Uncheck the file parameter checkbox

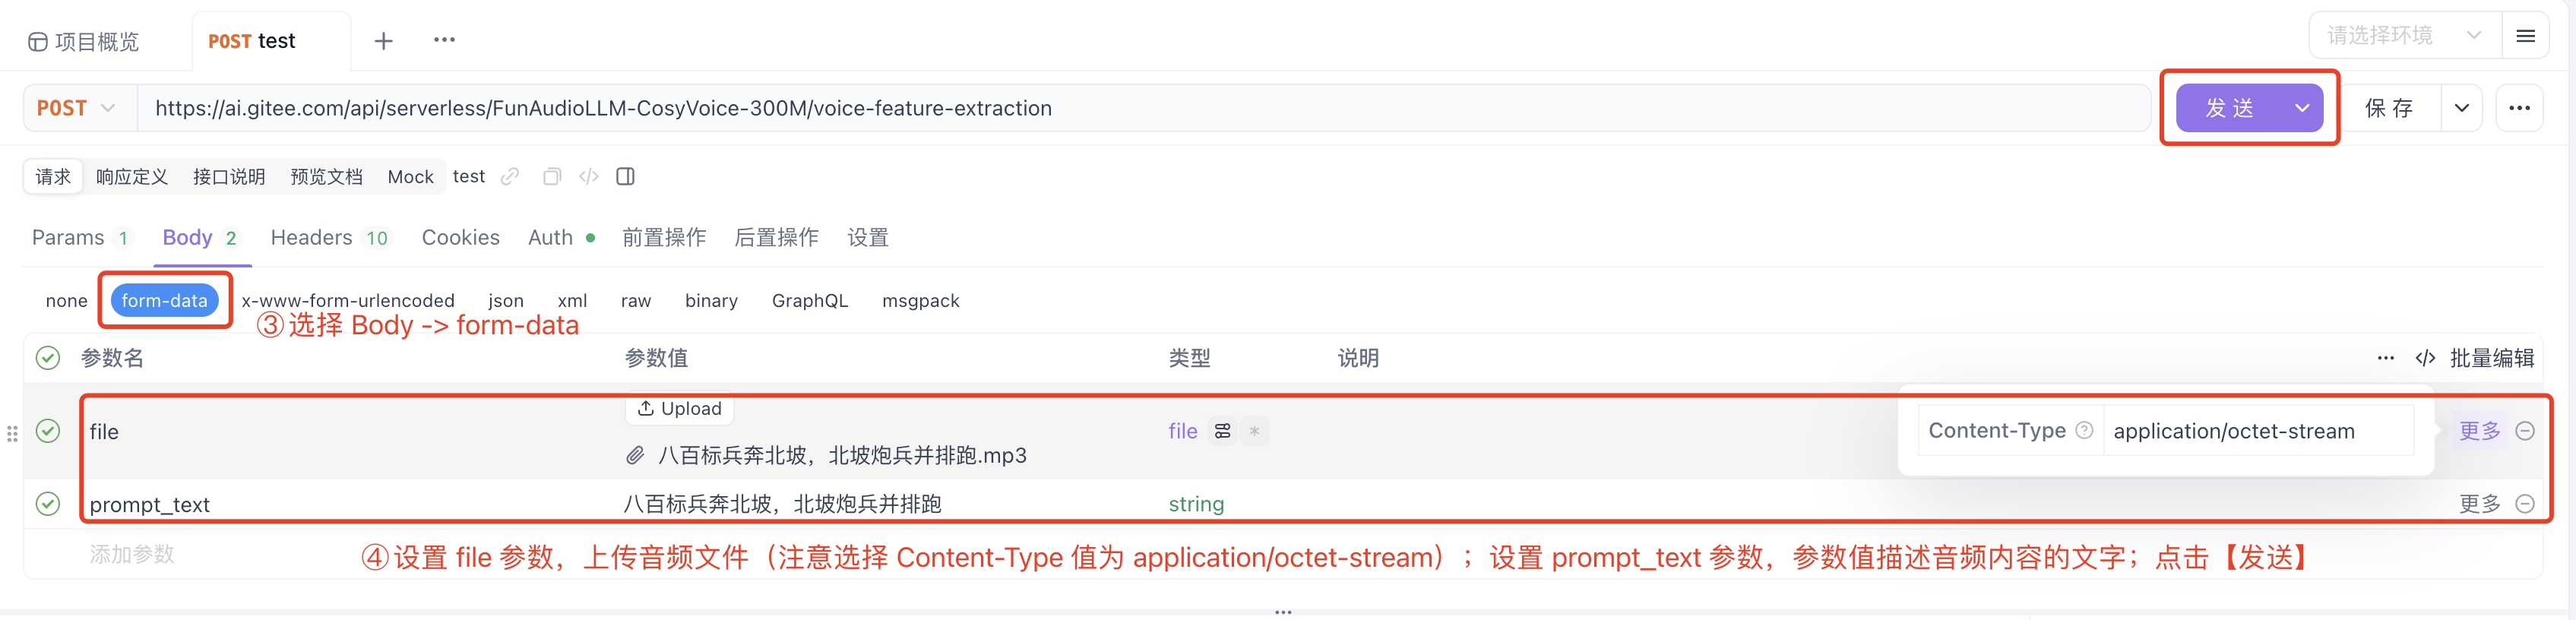pyautogui.click(x=48, y=431)
